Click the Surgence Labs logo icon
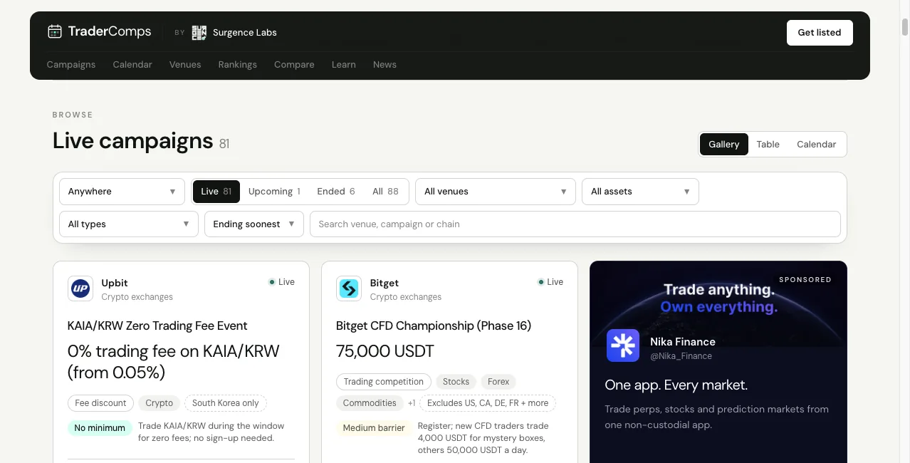The image size is (910, 463). [199, 32]
